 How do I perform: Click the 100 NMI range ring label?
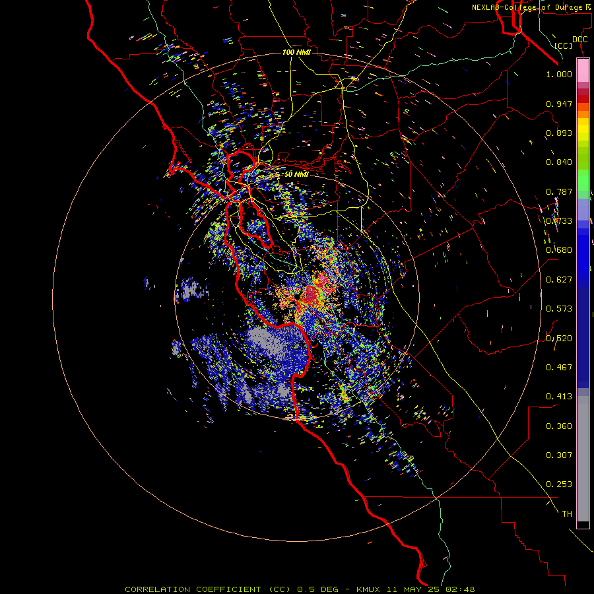click(x=296, y=52)
